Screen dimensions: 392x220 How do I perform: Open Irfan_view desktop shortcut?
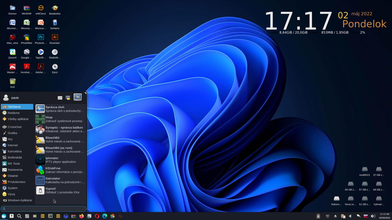click(x=13, y=39)
